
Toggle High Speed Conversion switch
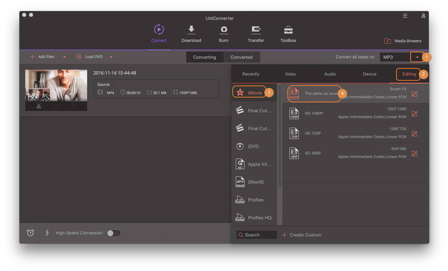pyautogui.click(x=113, y=233)
